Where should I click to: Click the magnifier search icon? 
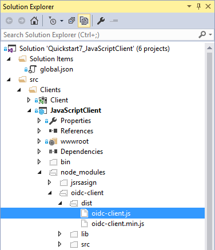click(202, 35)
